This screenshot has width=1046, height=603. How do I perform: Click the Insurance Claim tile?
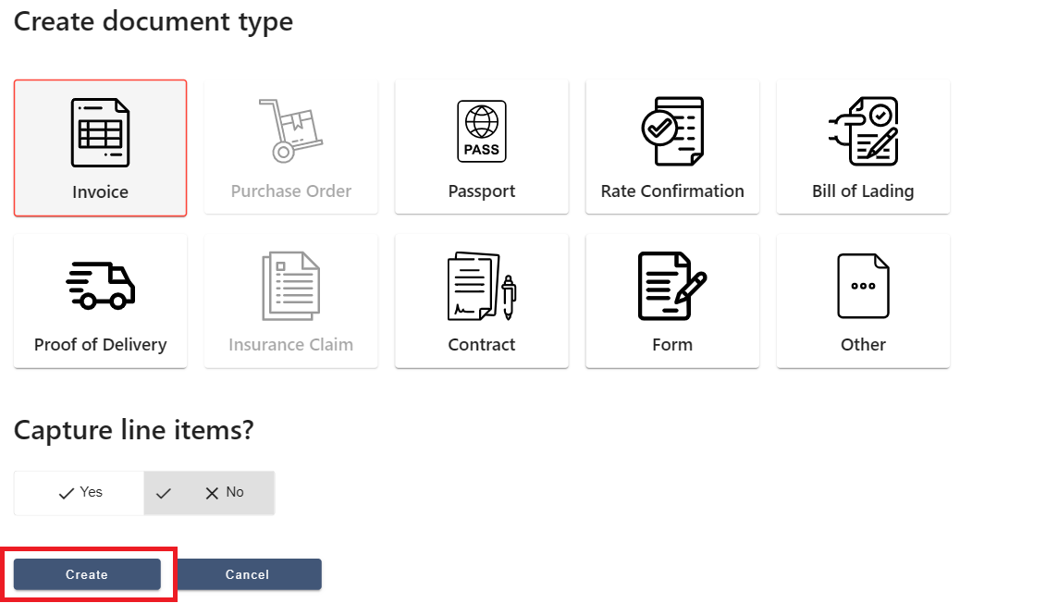pyautogui.click(x=290, y=301)
